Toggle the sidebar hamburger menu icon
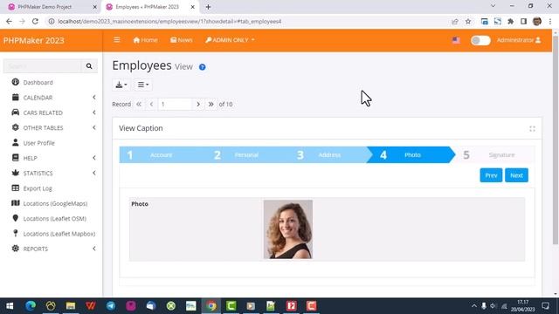 [x=116, y=40]
